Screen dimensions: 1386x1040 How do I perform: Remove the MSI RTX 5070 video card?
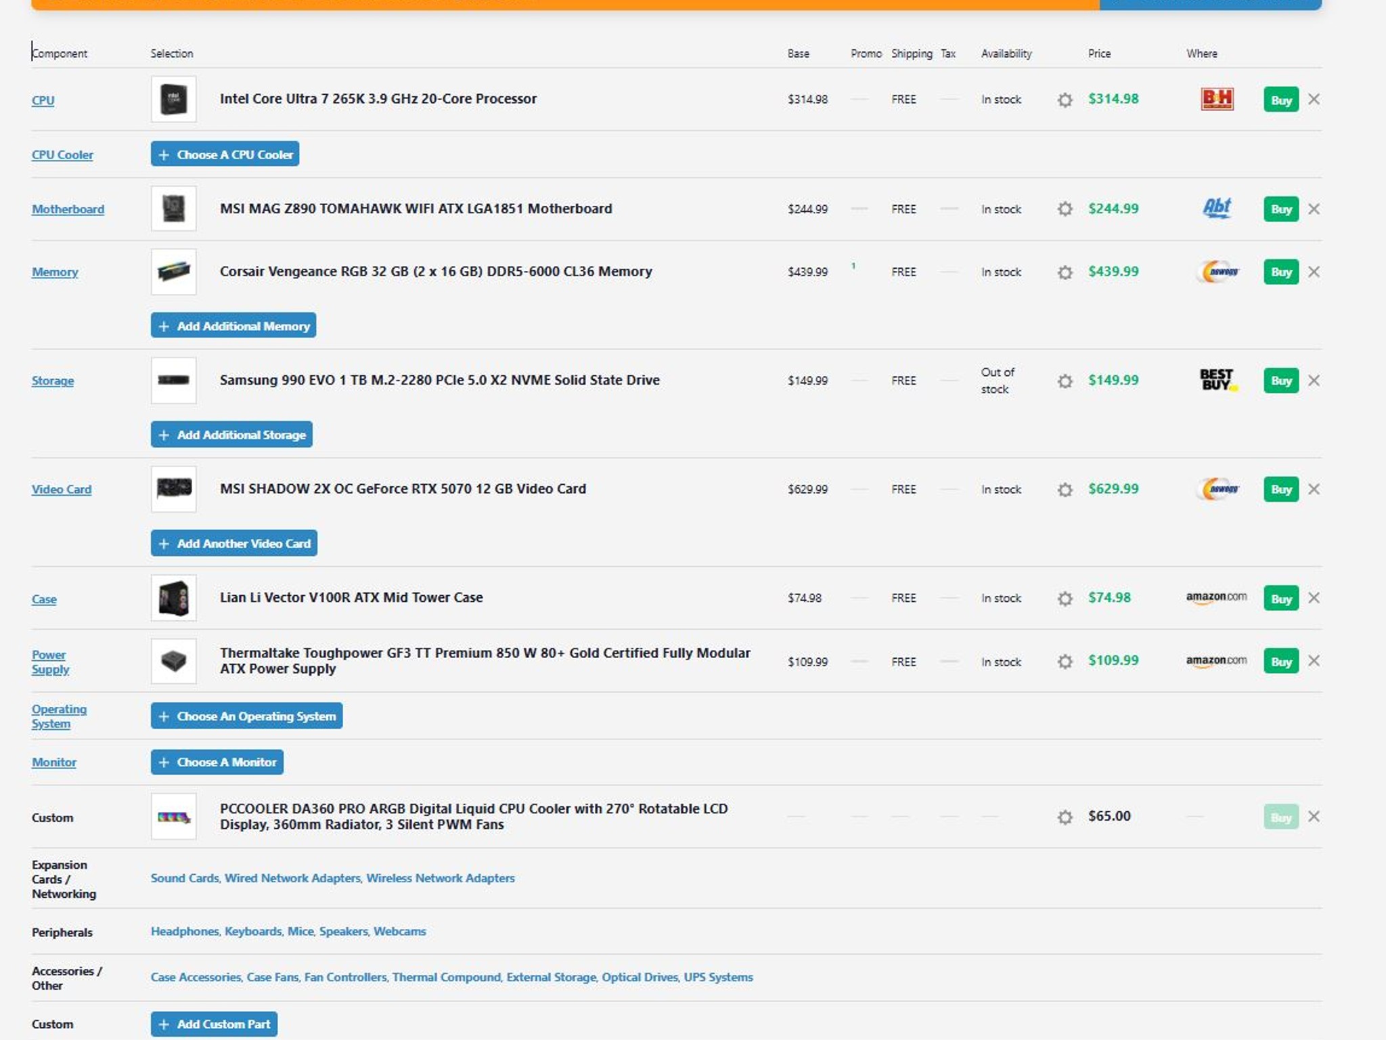1314,489
